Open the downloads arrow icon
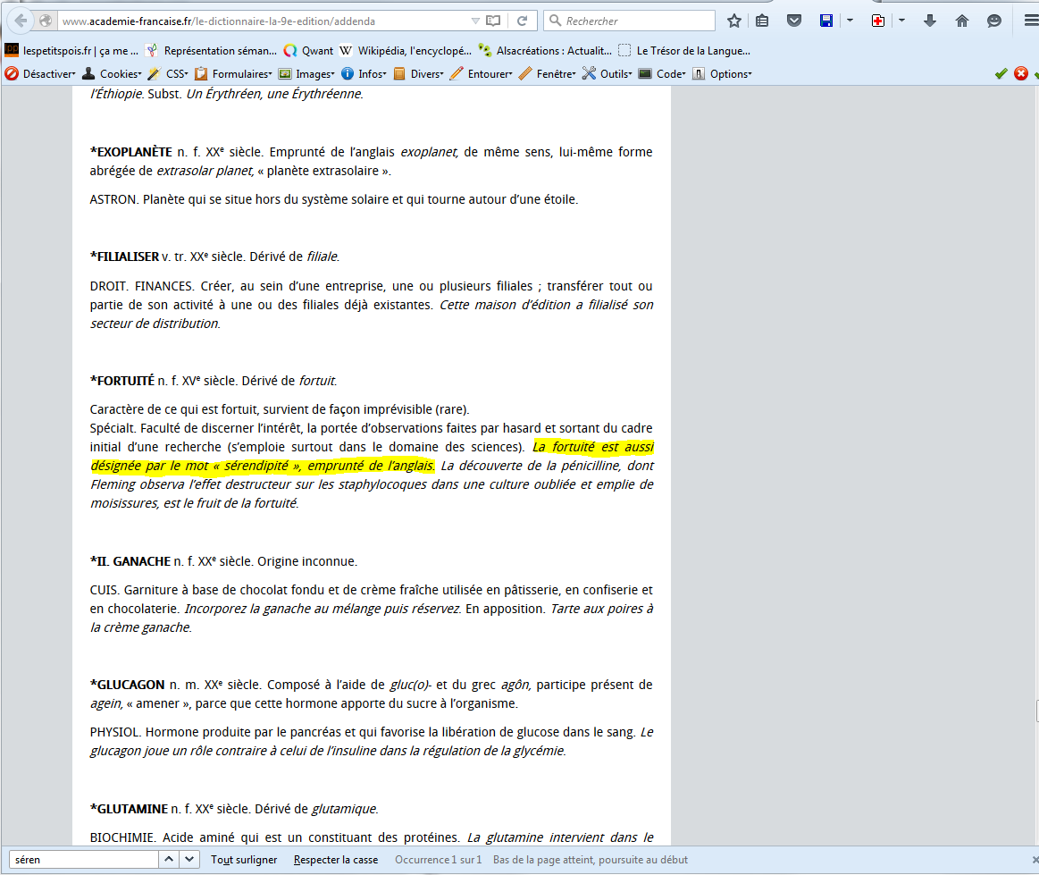 (x=929, y=21)
